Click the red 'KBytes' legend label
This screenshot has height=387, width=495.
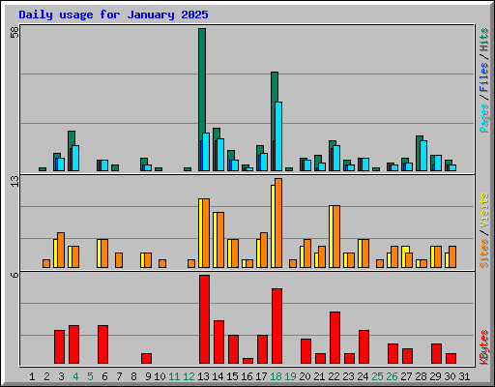483,347
